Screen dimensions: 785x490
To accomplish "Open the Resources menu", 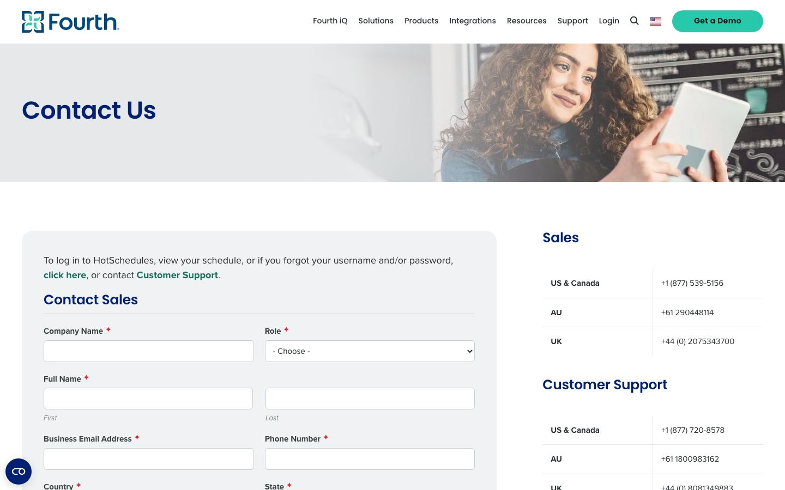I will 527,21.
